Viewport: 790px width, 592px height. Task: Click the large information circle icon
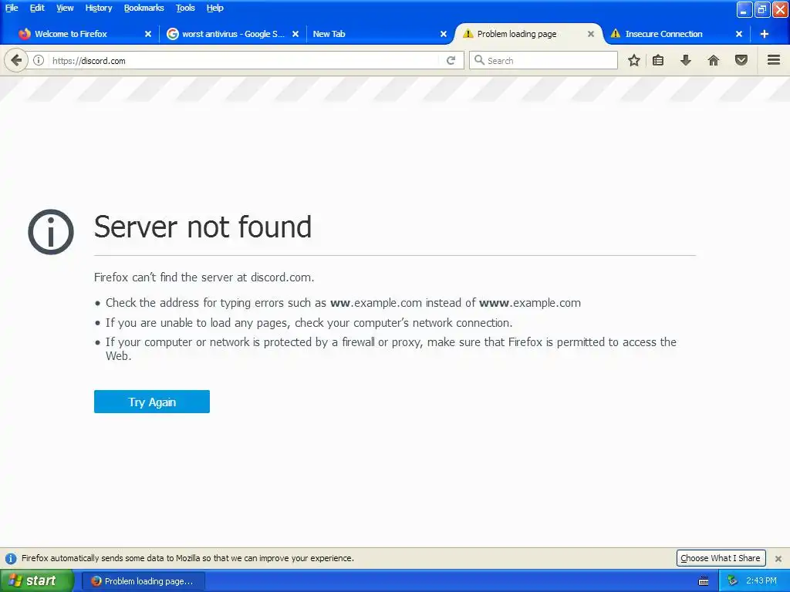point(51,231)
